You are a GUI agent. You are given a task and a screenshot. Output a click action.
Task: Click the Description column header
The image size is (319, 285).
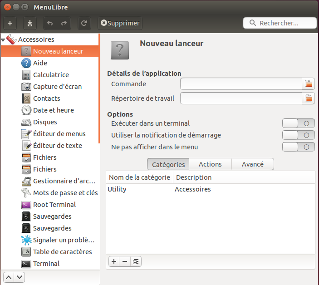[x=244, y=177]
